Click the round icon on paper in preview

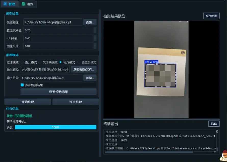tap(183, 52)
